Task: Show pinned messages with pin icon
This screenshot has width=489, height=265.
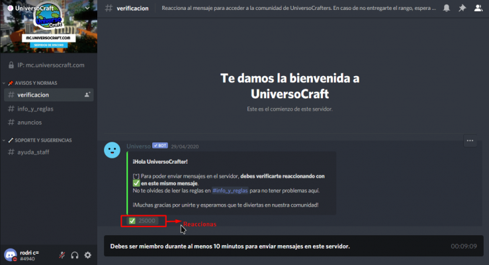Action: [462, 8]
